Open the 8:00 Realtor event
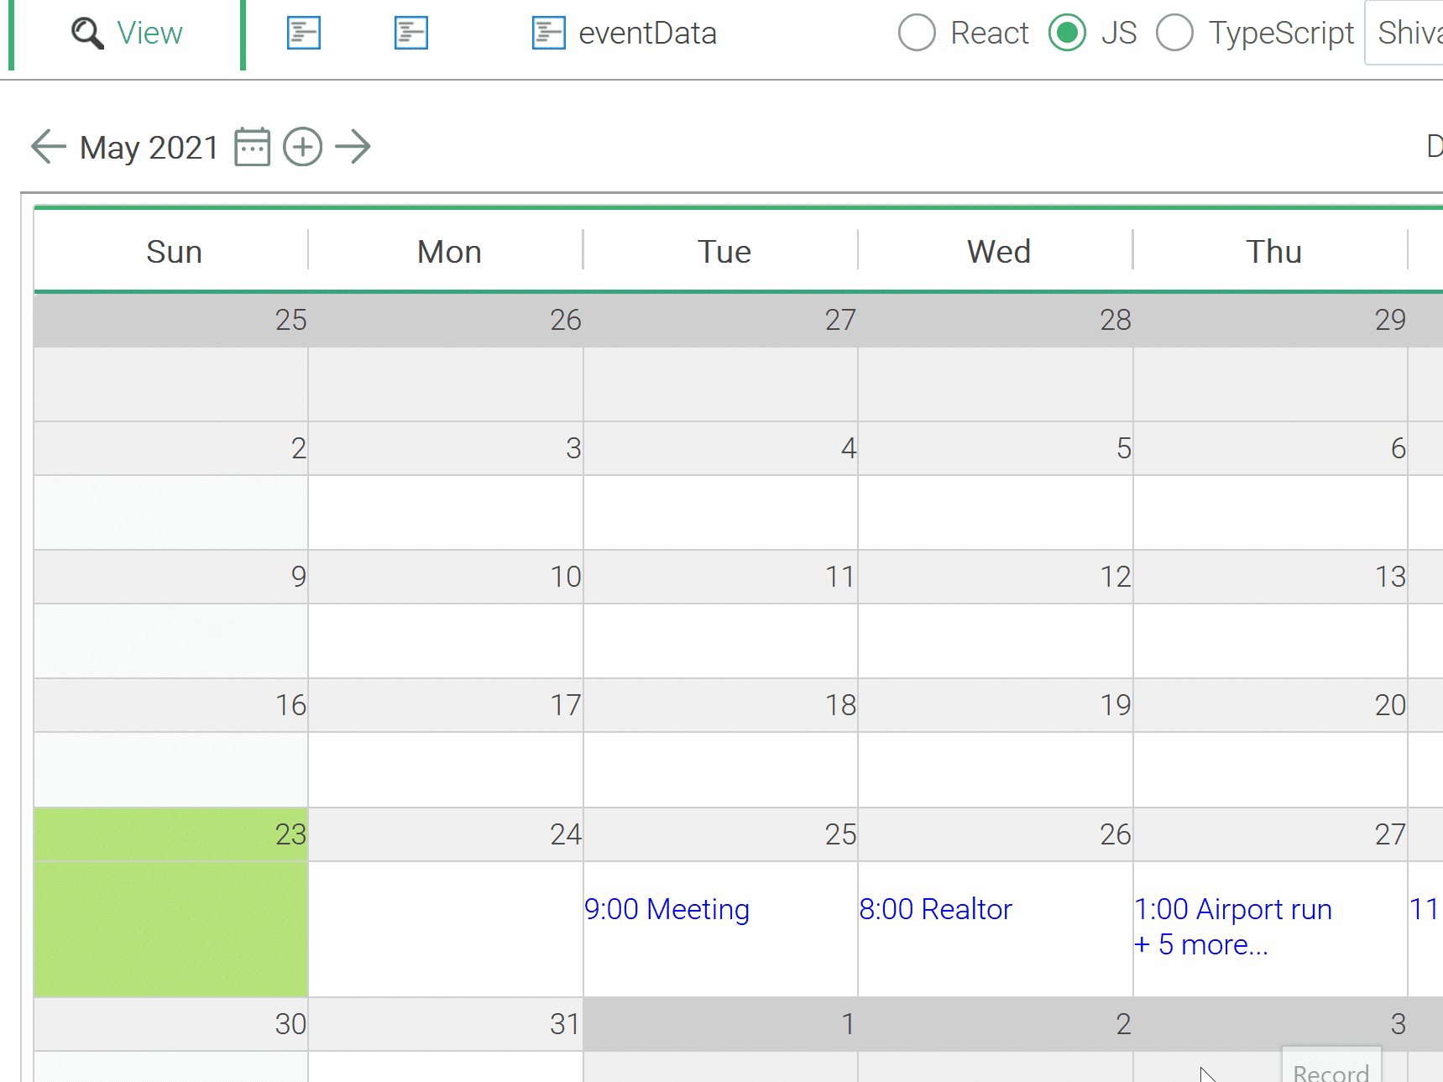Image resolution: width=1443 pixels, height=1082 pixels. [x=935, y=910]
